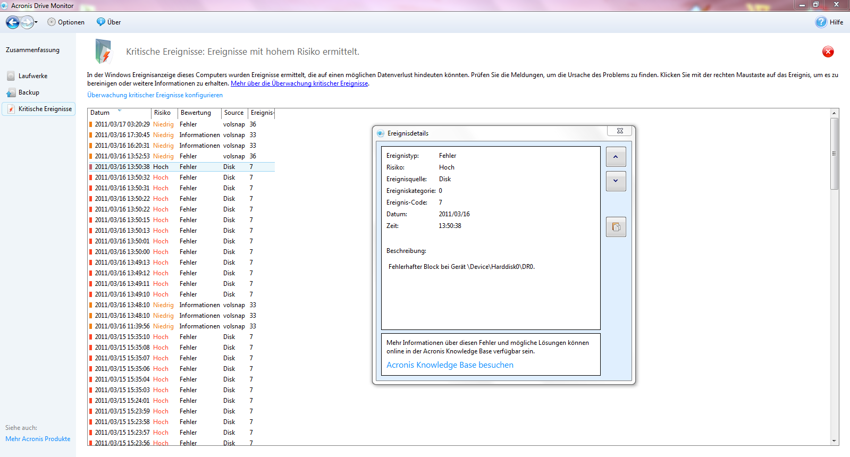This screenshot has height=457, width=850.
Task: Select event 2011/03/16 16:20:31
Action: [181, 146]
